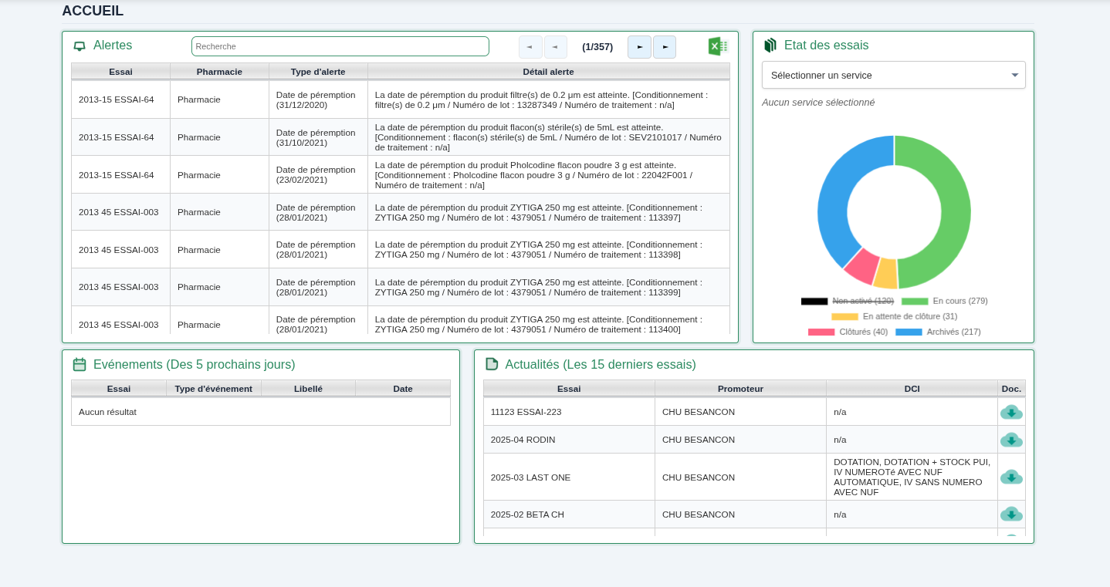
Task: Download document for 2025-03 LAST ONE
Action: 1011,477
